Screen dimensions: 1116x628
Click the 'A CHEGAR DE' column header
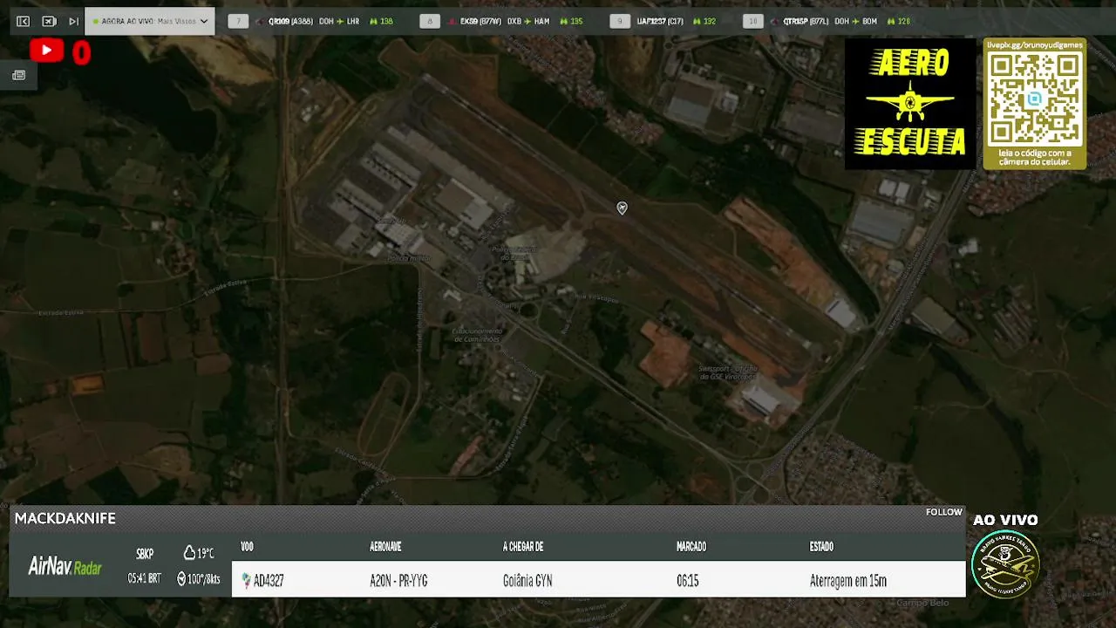pos(523,547)
